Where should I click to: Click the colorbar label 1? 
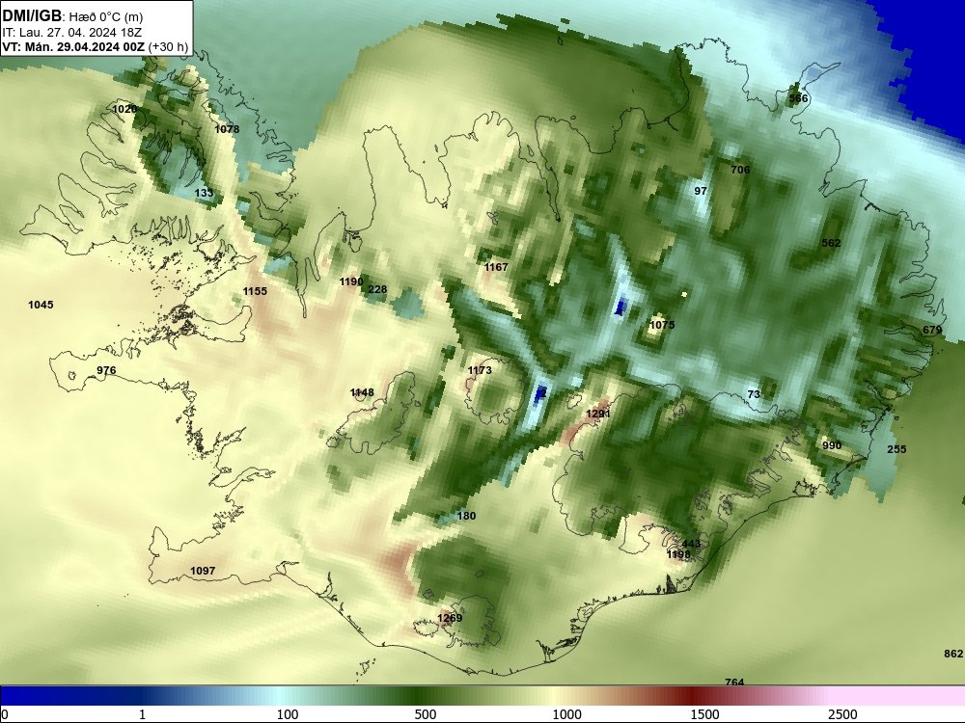(142, 714)
